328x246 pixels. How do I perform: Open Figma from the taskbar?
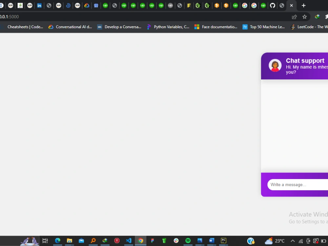(152, 241)
